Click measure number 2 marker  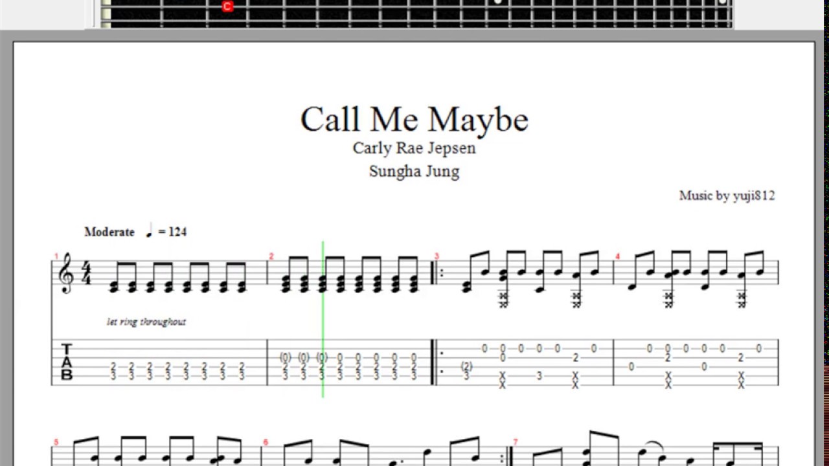271,257
